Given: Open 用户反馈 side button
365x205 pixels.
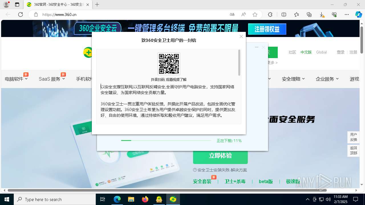Looking at the screenshot, I should coord(354,137).
